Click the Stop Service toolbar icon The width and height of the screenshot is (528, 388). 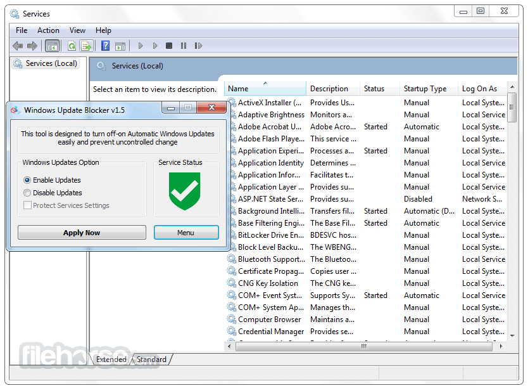(169, 46)
